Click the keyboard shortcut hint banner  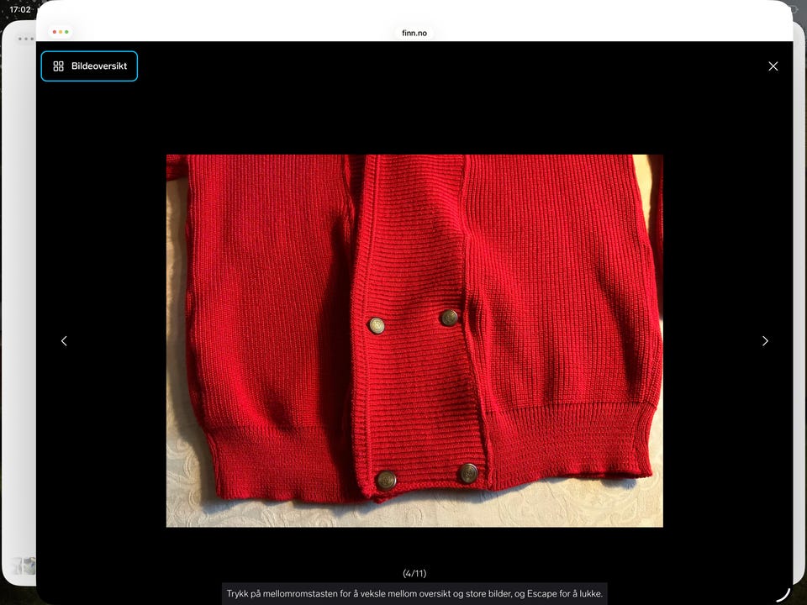pyautogui.click(x=414, y=593)
